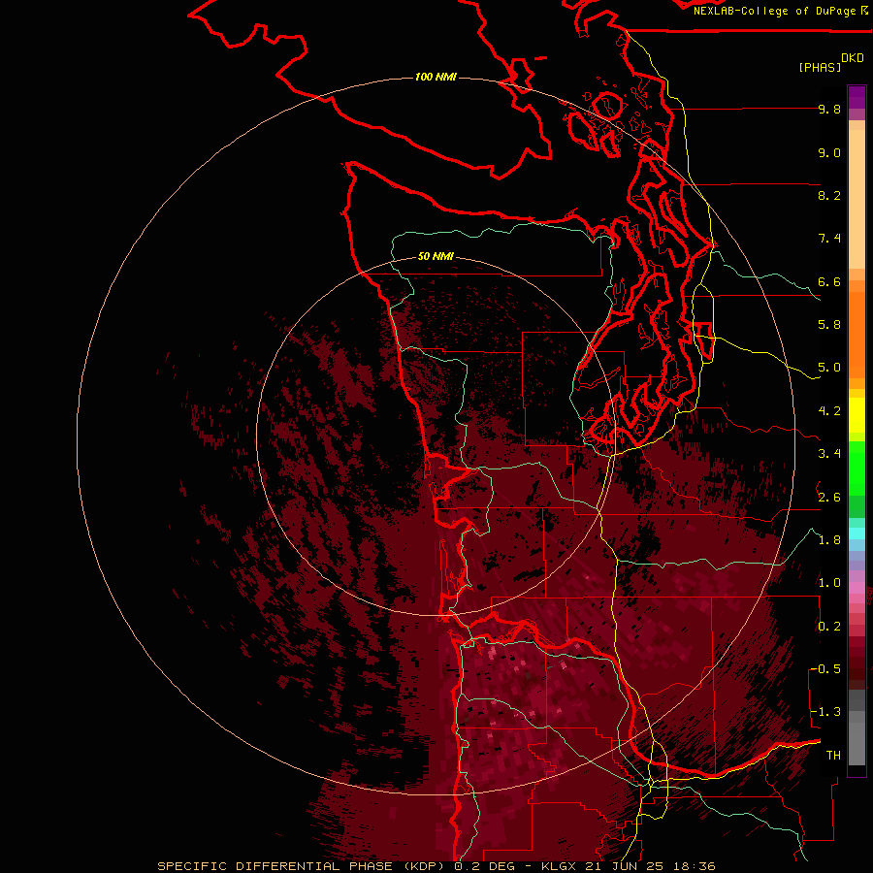Click the 3.4 value on the color scale
The width and height of the screenshot is (873, 873).
[x=829, y=454]
